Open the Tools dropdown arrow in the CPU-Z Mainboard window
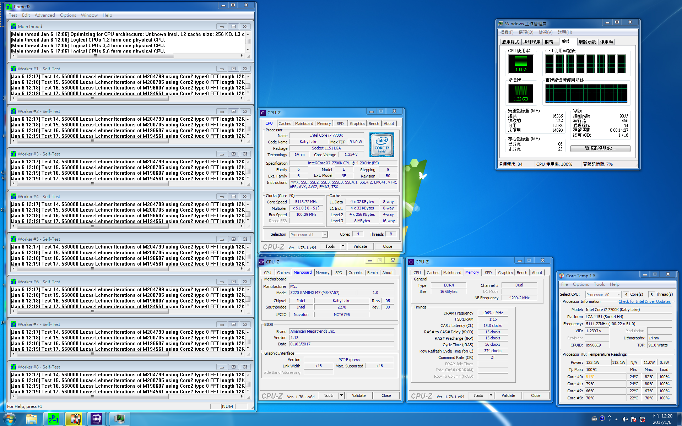682x426 pixels. click(x=341, y=395)
